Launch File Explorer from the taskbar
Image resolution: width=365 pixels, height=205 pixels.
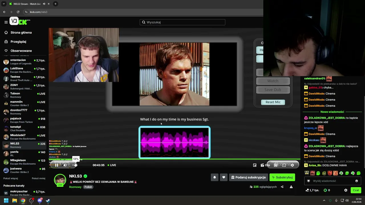point(15,200)
